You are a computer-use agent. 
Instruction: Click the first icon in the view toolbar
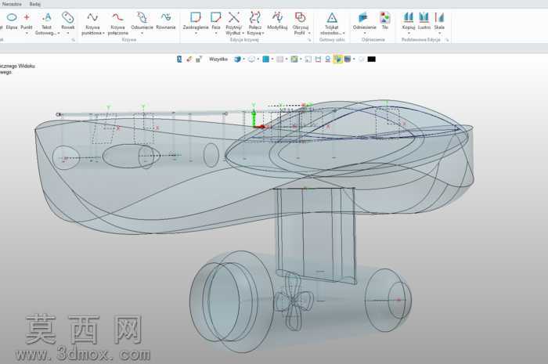[x=179, y=59]
